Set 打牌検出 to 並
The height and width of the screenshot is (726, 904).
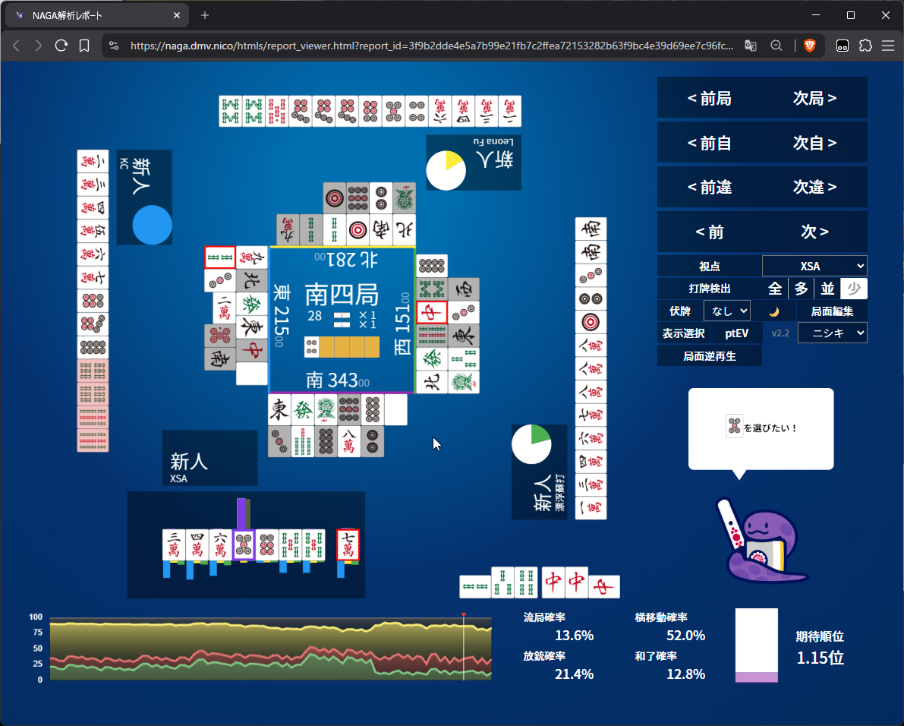point(827,289)
